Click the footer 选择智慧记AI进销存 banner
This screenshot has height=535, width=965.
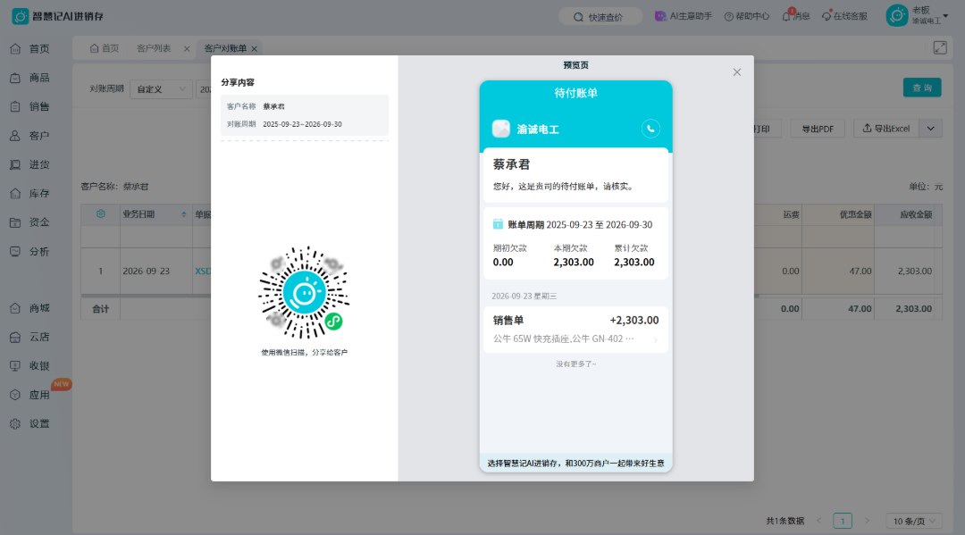point(575,463)
